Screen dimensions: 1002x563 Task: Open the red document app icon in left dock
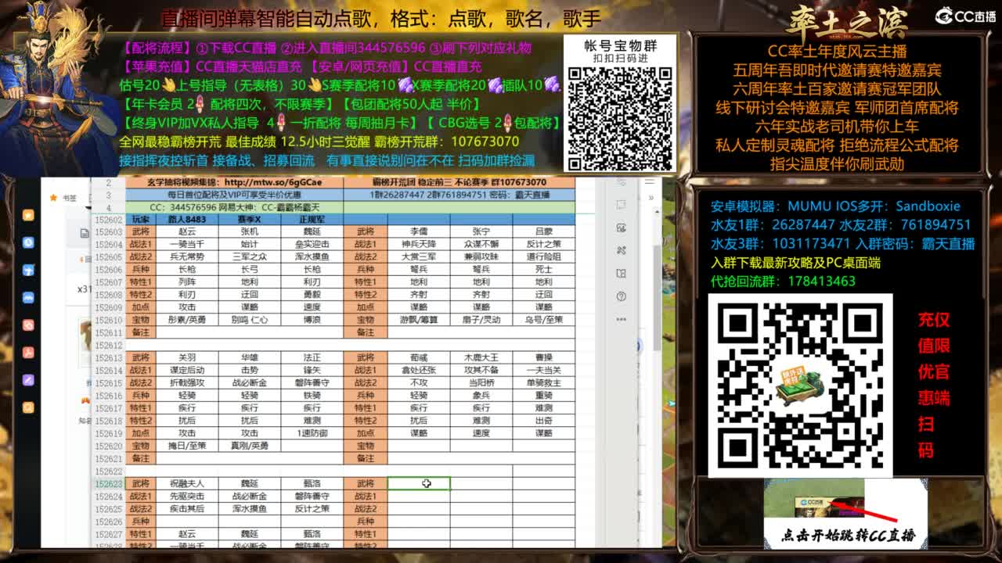[30, 350]
